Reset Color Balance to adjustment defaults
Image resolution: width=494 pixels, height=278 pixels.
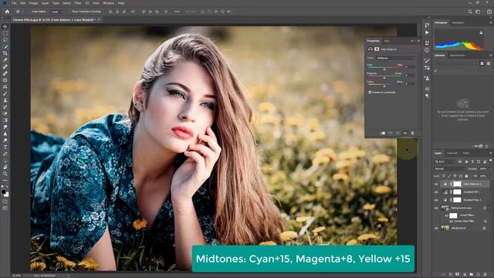[398, 134]
